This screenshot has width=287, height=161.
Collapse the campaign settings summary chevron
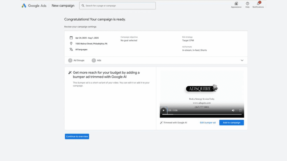click(242, 60)
